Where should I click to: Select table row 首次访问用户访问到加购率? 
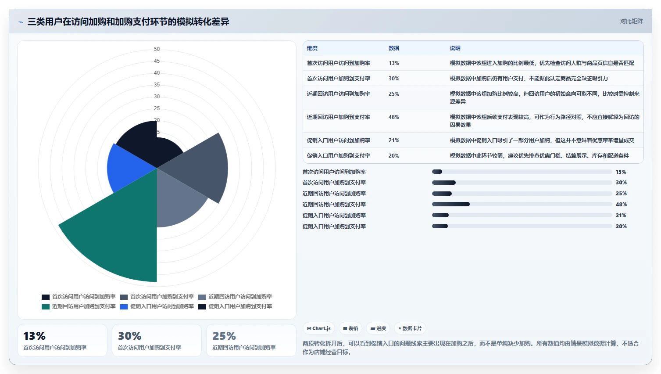[x=473, y=63]
